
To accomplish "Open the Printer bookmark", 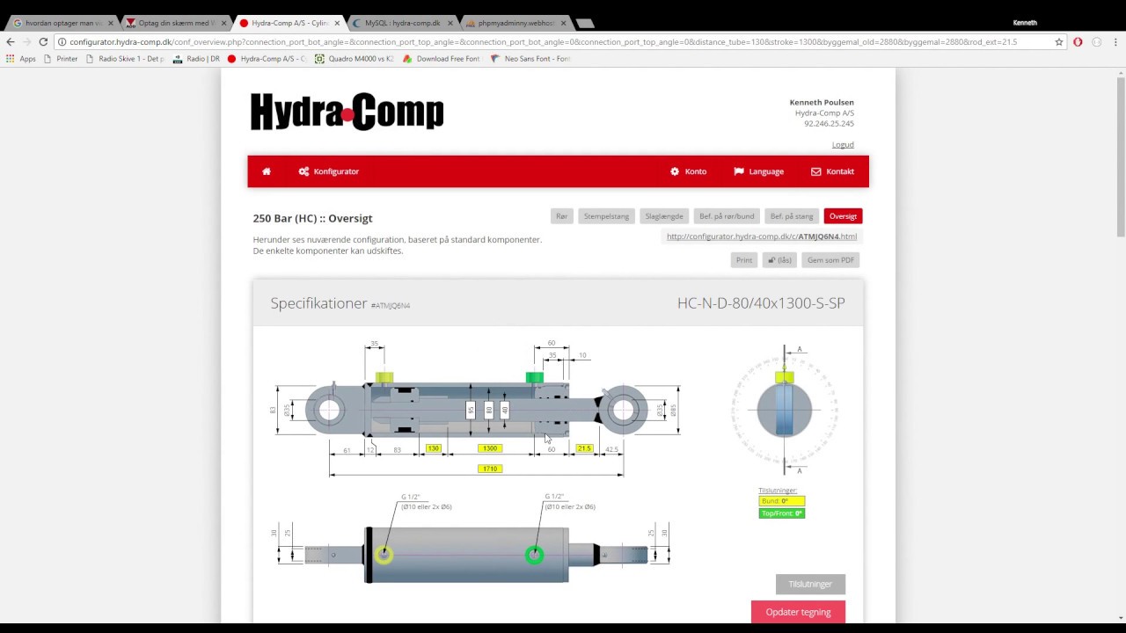I will click(x=61, y=59).
